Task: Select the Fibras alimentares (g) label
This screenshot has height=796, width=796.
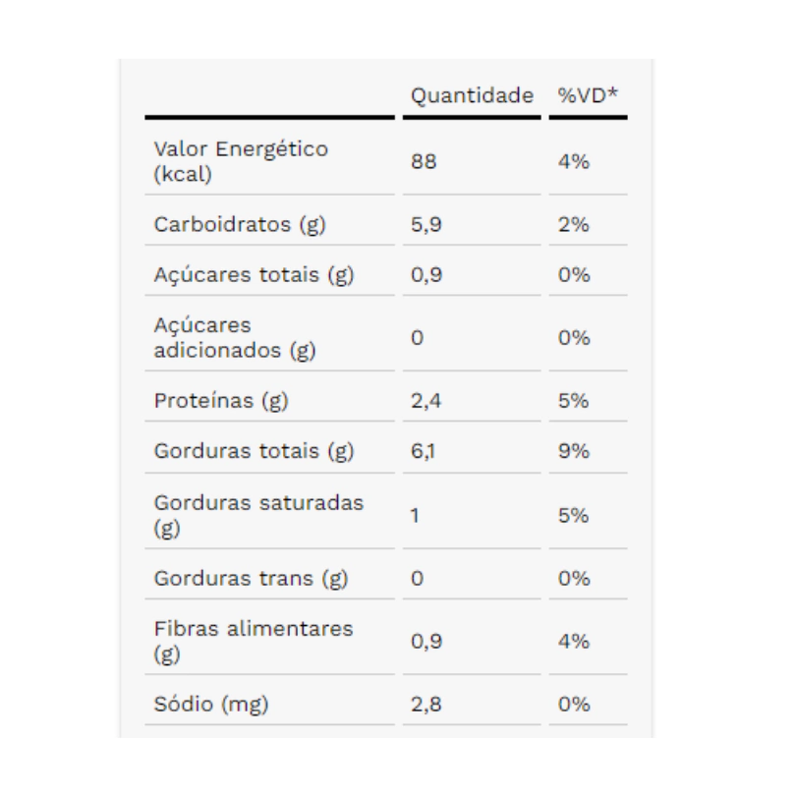Action: point(254,641)
